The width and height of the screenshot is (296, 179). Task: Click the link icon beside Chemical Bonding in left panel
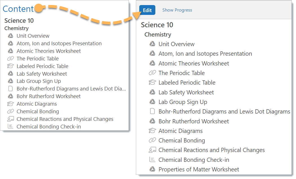coord(10,112)
